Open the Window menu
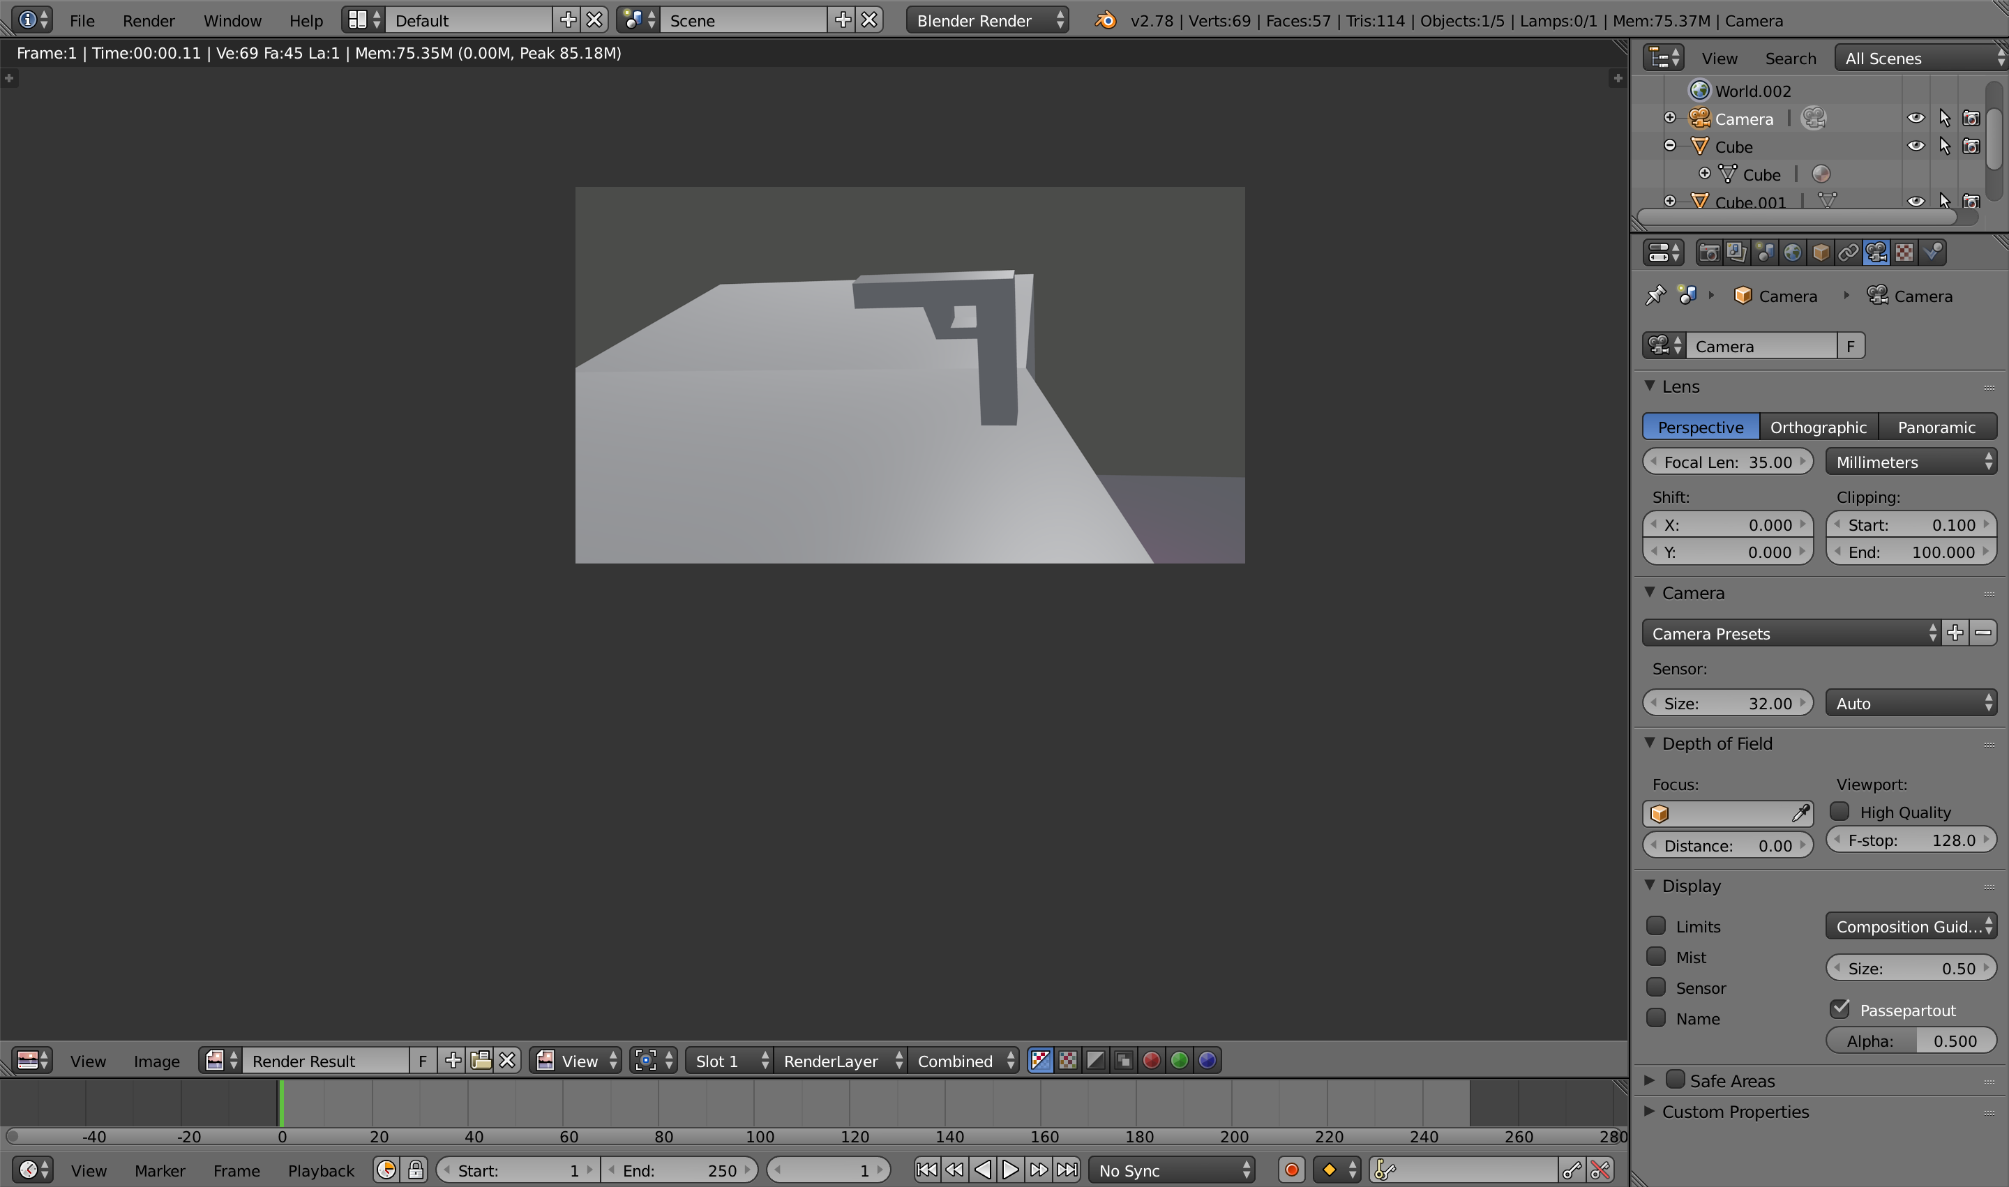This screenshot has height=1187, width=2009. tap(232, 21)
